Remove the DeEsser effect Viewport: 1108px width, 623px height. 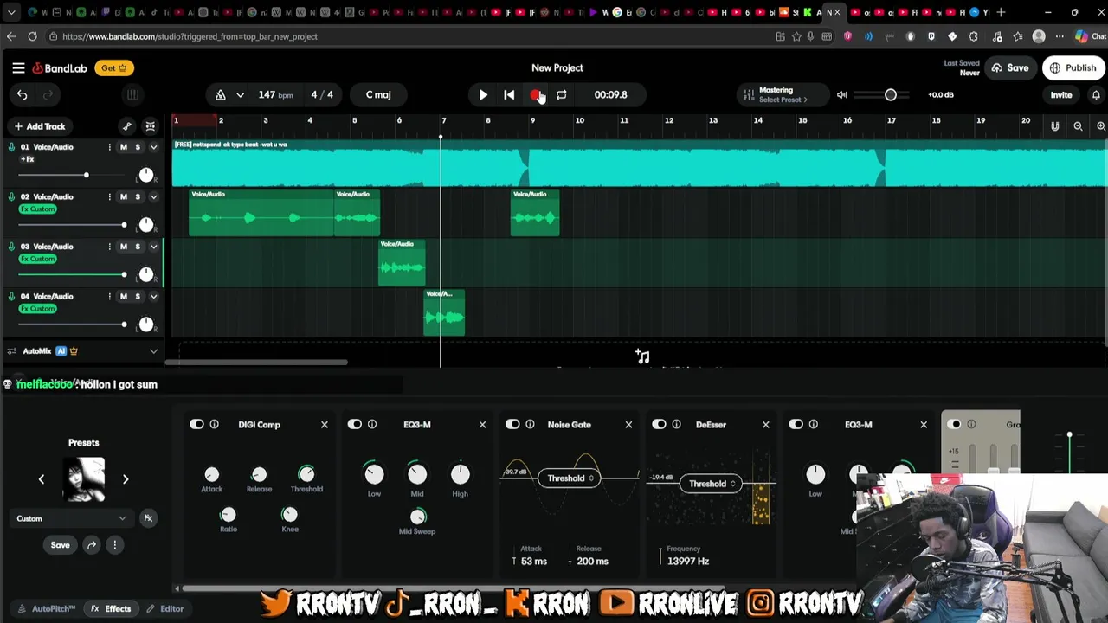[x=766, y=425]
